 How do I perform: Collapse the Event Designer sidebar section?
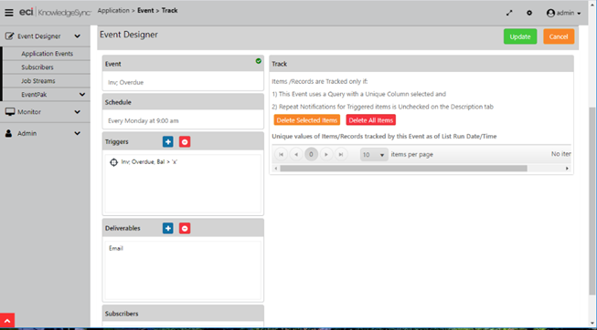tap(78, 36)
